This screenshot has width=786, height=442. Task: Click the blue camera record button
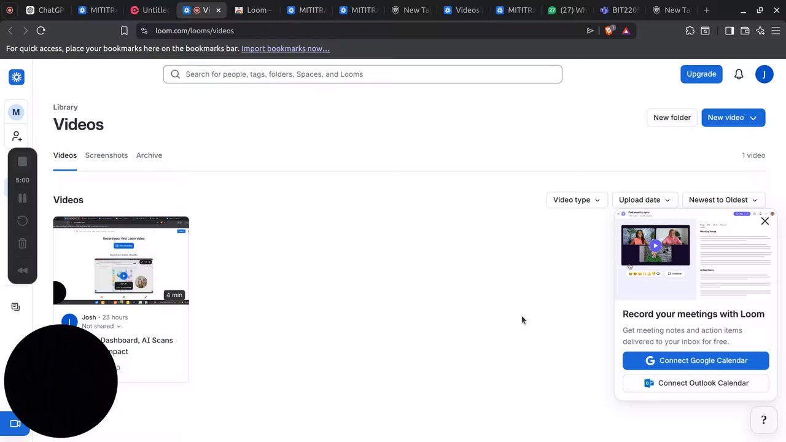pyautogui.click(x=15, y=424)
